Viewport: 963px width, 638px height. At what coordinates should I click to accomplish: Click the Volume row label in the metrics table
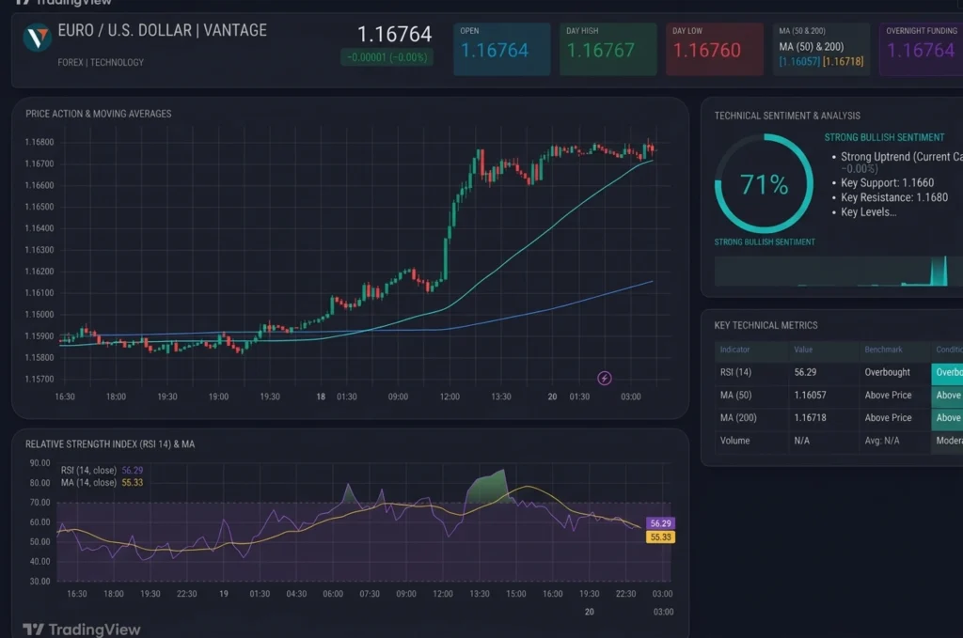pos(734,441)
